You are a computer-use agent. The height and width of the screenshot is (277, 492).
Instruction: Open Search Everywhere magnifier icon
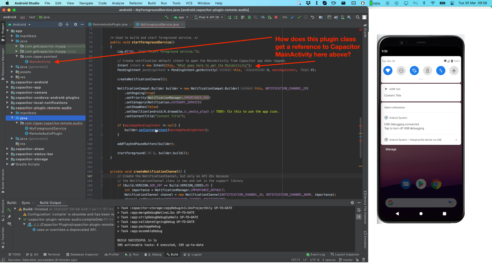[357, 17]
